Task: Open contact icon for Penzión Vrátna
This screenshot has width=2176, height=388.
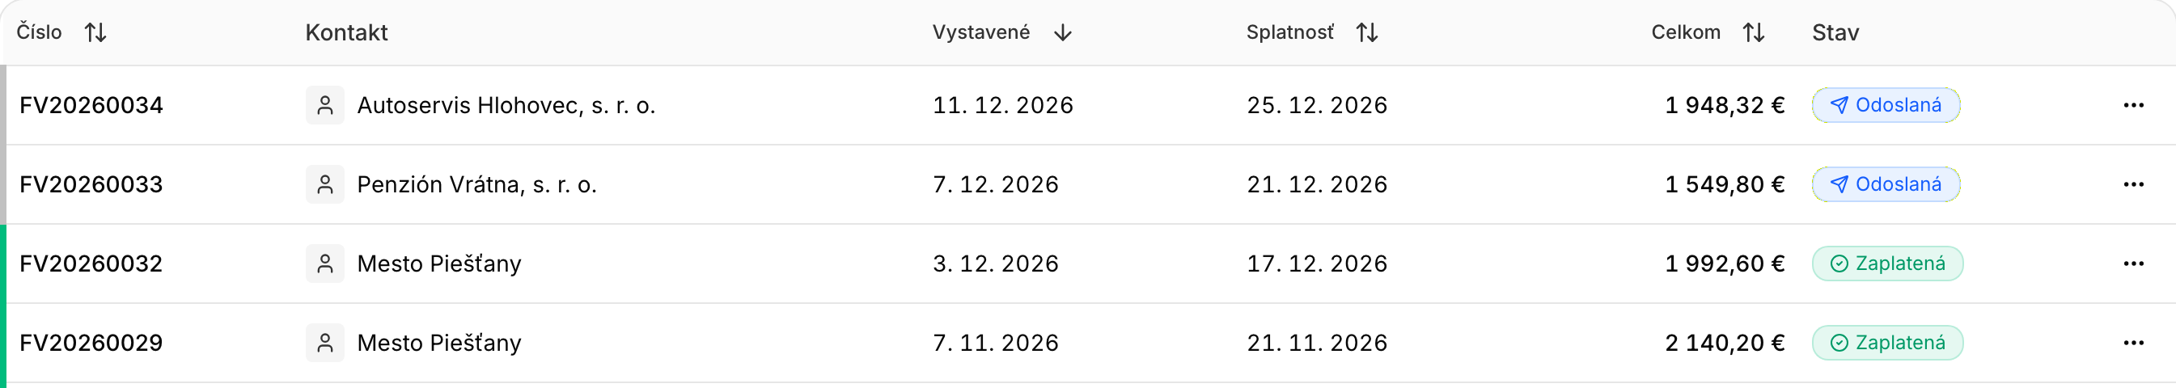Action: coord(325,185)
